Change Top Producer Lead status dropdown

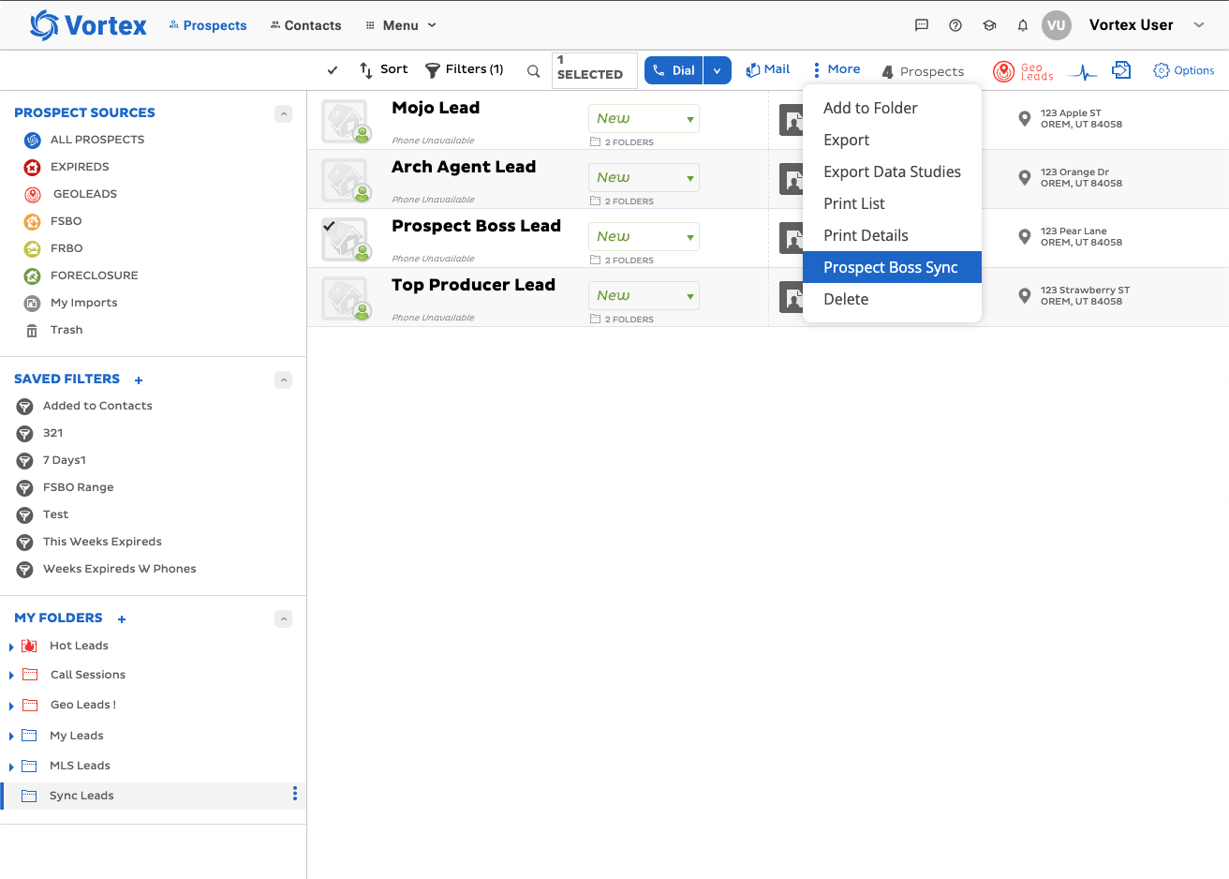[x=644, y=295]
